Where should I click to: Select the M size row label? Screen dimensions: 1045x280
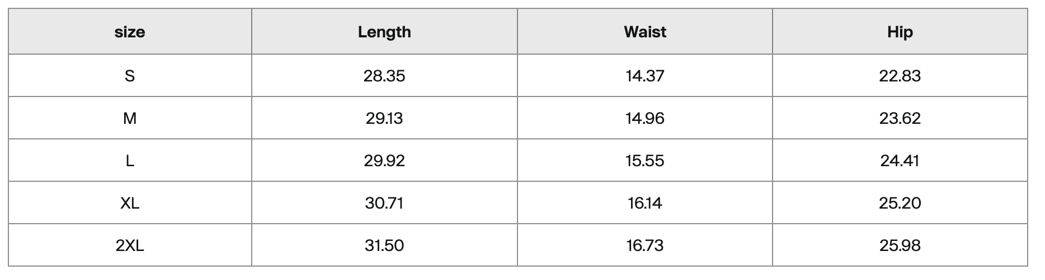coord(130,118)
